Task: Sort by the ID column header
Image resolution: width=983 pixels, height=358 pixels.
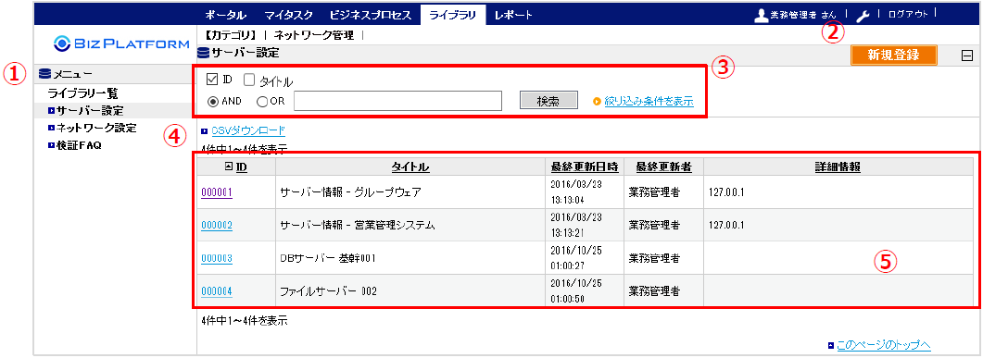Action: pyautogui.click(x=241, y=167)
